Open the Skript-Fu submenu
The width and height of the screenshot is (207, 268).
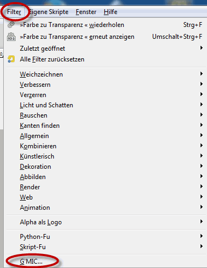click(x=105, y=247)
